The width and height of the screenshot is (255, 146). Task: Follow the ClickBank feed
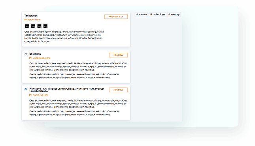(x=118, y=55)
